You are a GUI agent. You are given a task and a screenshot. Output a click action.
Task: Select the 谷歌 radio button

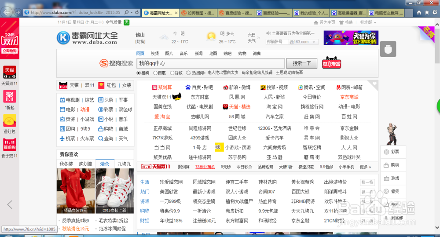[x=172, y=73]
